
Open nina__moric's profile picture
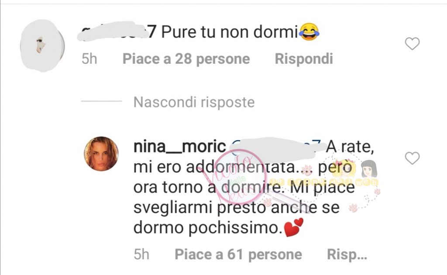[x=101, y=154]
